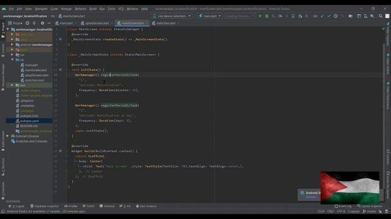Show Git history clock icon

tap(335, 16)
